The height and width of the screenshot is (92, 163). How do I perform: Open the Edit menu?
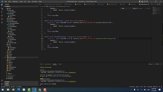tap(9, 2)
